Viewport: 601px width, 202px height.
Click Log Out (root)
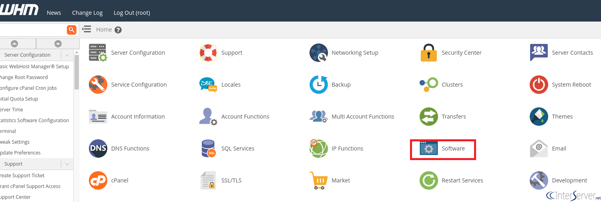[x=132, y=13]
